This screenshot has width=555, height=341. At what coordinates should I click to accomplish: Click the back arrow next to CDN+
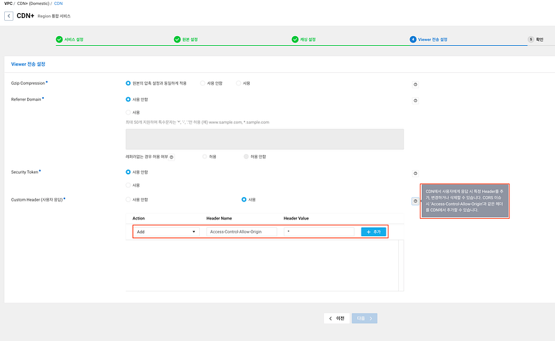click(x=9, y=16)
